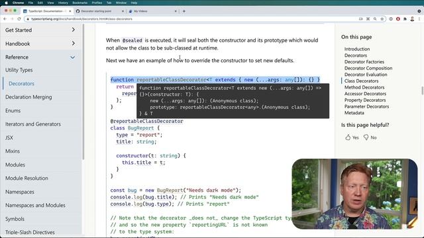Open Namespaces and Modules in the sidebar
The width and height of the screenshot is (424, 238).
coord(35,206)
